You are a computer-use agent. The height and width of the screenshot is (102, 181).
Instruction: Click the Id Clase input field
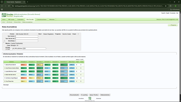pos(9,49)
